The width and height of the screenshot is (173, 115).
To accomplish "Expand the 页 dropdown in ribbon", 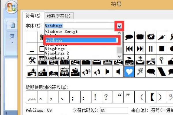I will coord(12,42).
